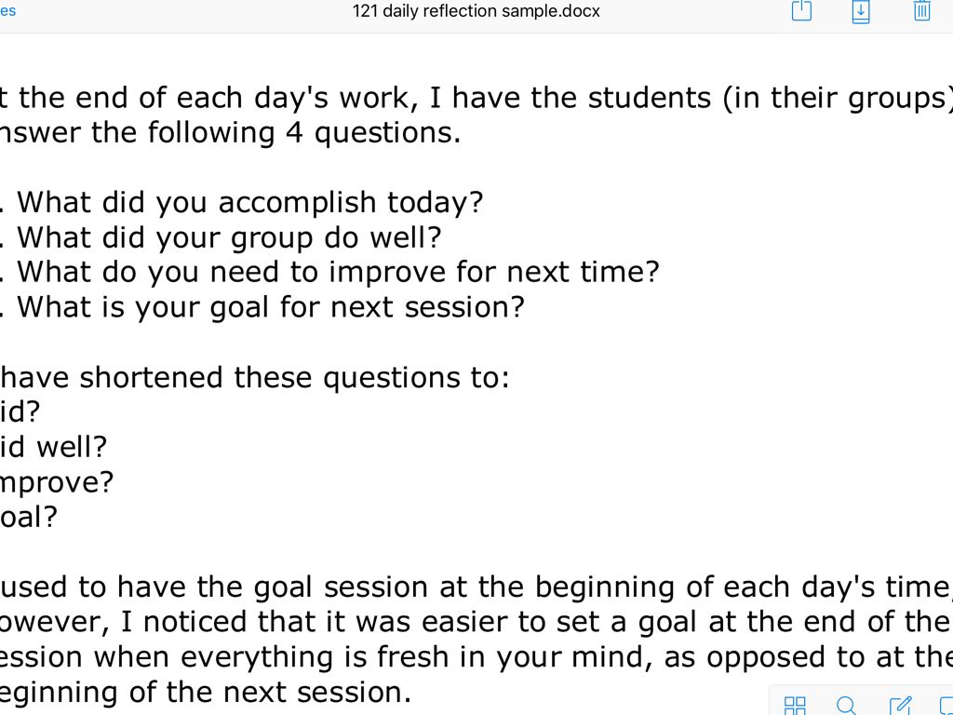The height and width of the screenshot is (715, 953).
Task: Open search with the magnifying glass
Action: point(846,705)
